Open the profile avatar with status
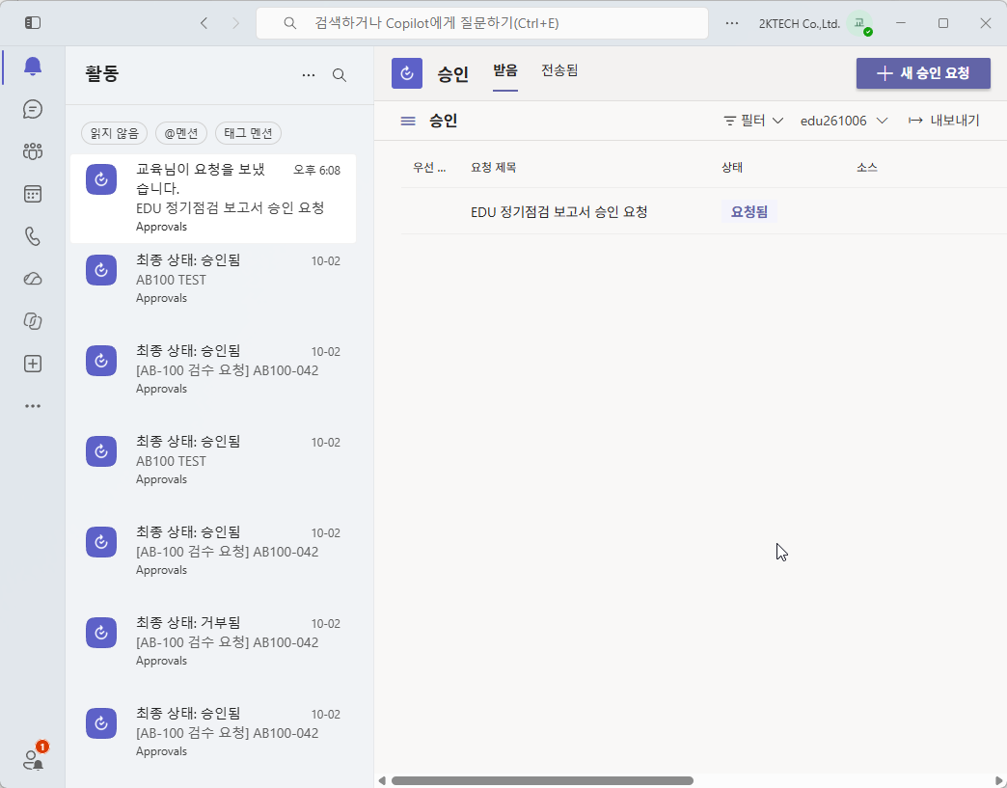This screenshot has width=1007, height=788. (x=859, y=24)
